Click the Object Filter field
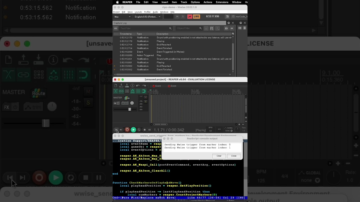 (x=189, y=28)
